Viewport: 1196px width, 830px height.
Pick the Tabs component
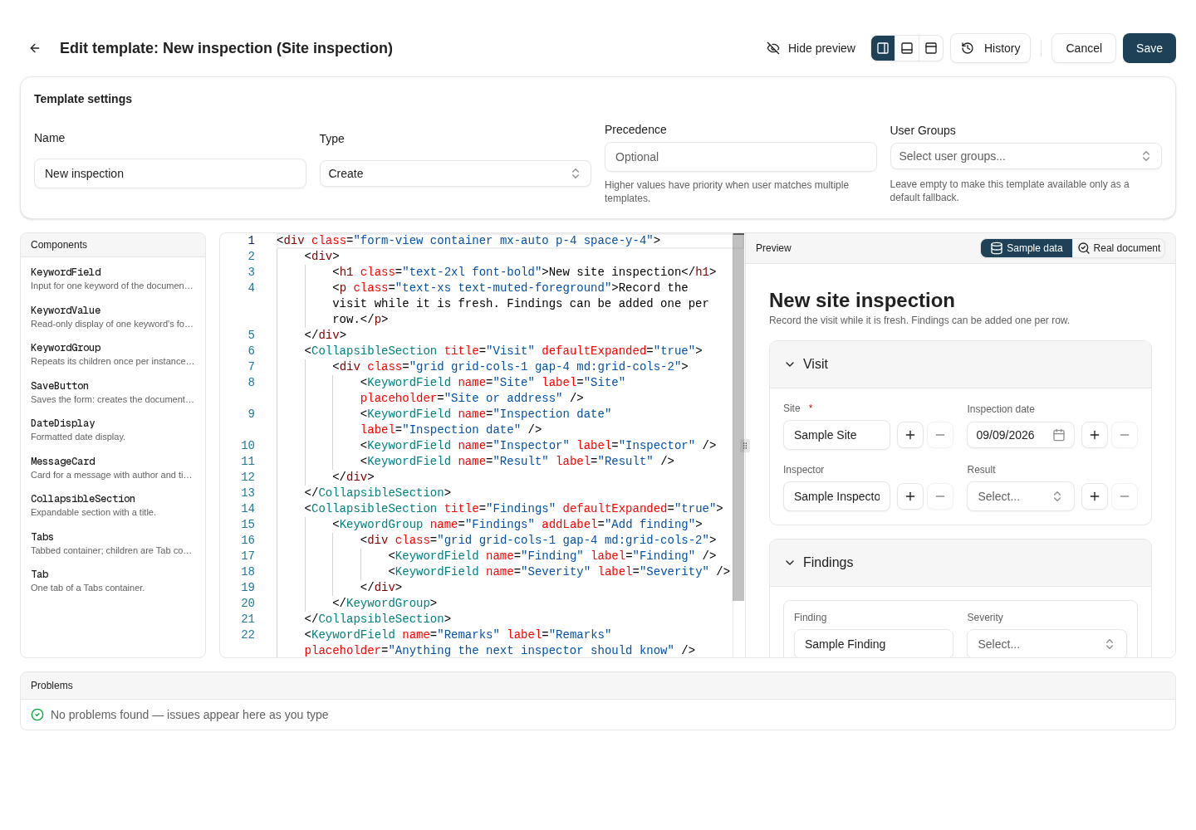(x=112, y=543)
